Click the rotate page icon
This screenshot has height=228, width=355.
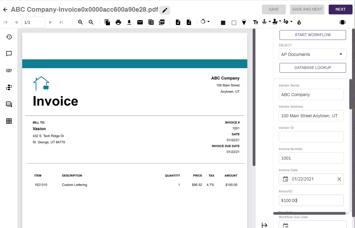(203, 21)
